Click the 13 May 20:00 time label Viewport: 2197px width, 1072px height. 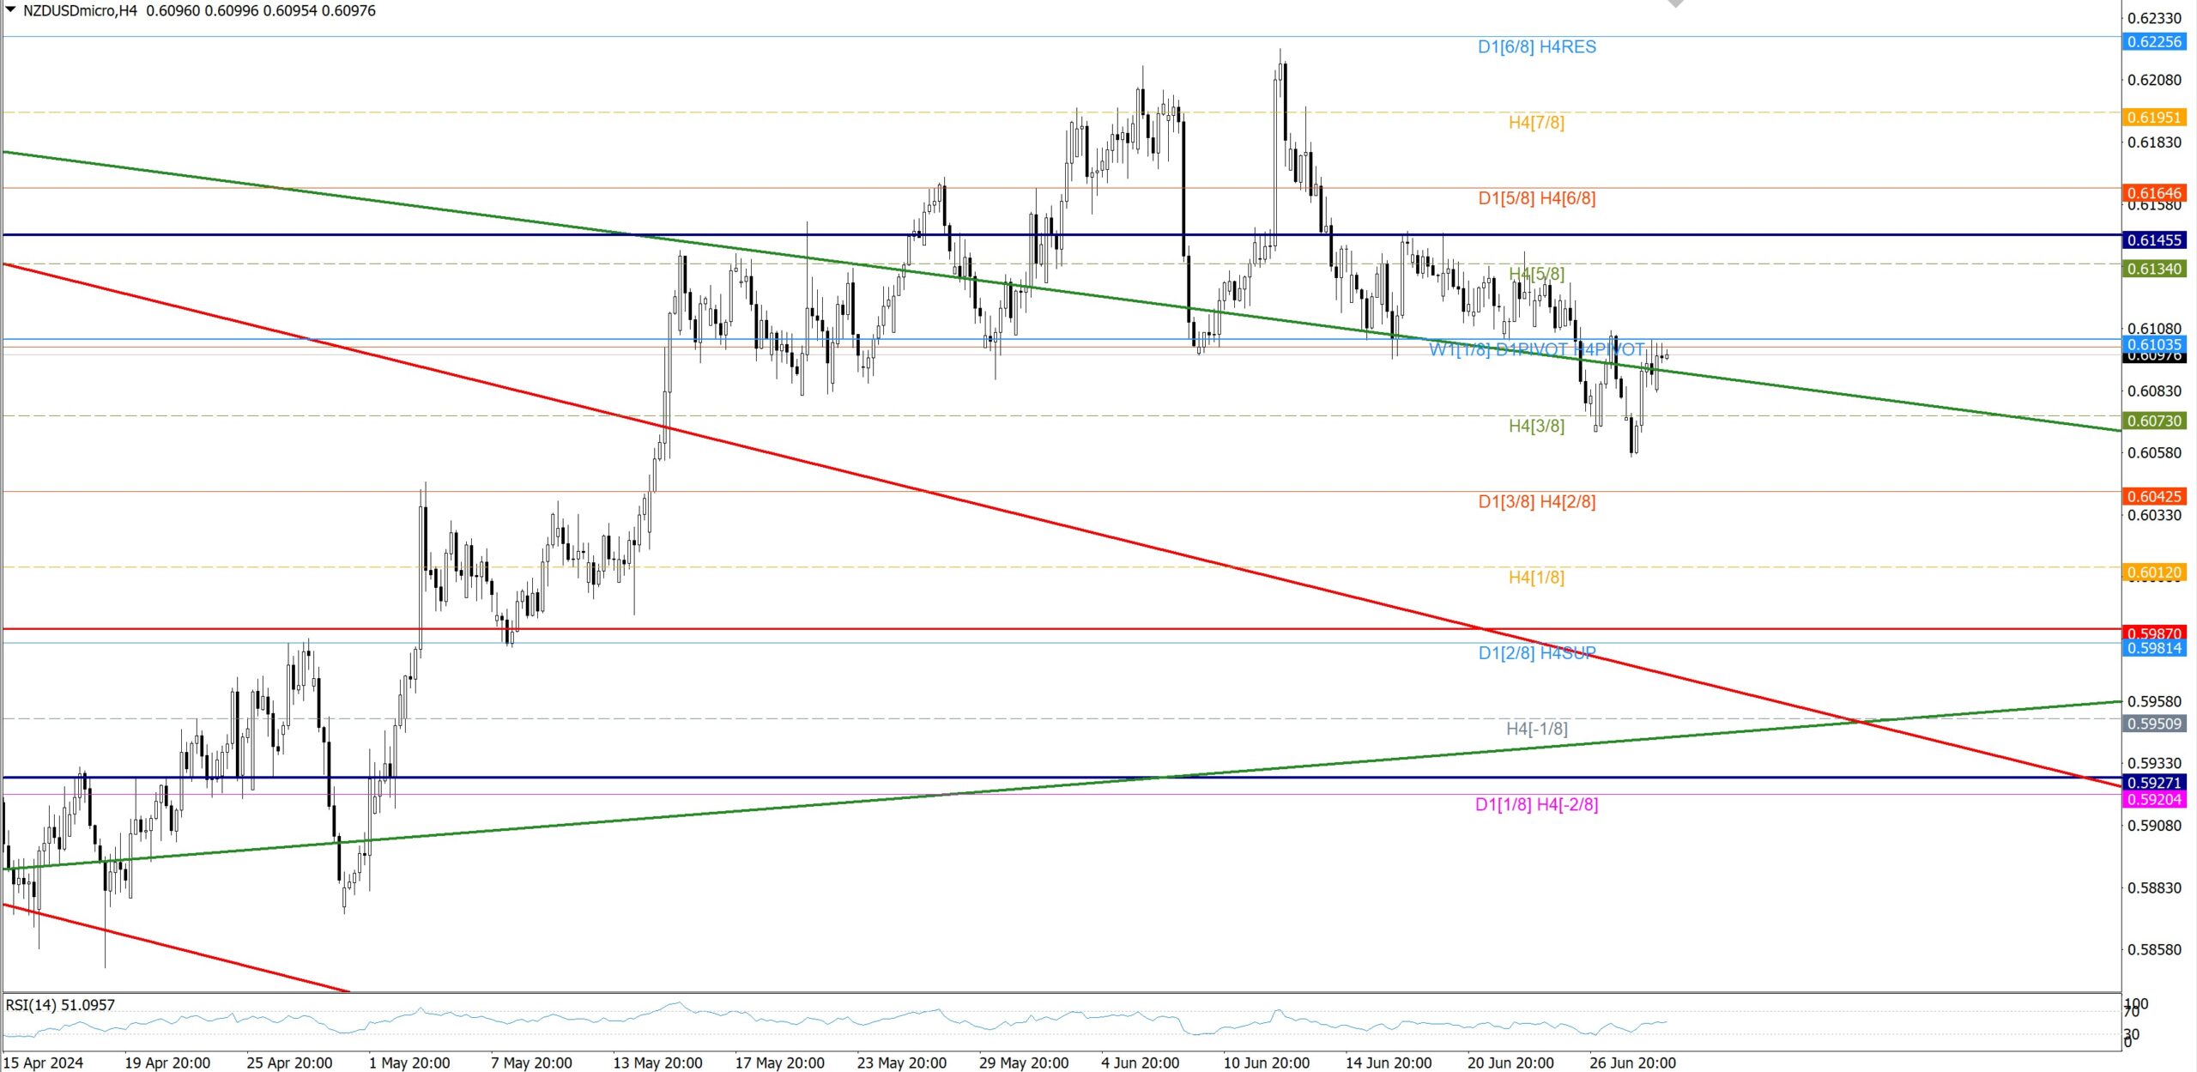657,1063
